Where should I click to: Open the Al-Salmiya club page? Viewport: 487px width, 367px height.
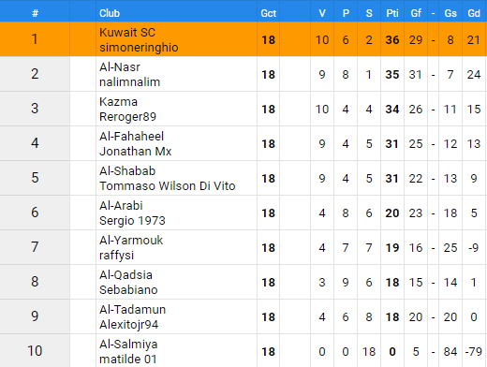click(128, 345)
